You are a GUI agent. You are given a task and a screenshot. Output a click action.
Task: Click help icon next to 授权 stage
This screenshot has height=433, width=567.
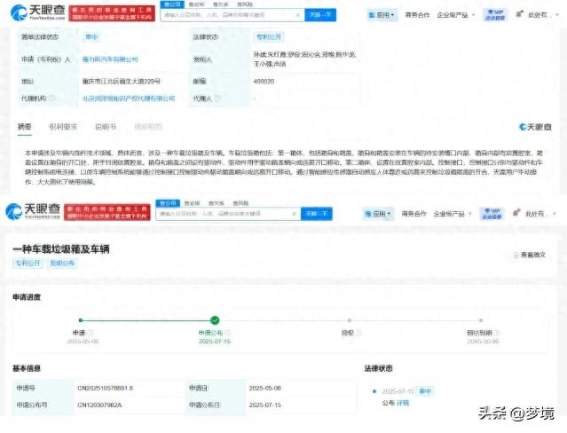(x=358, y=333)
